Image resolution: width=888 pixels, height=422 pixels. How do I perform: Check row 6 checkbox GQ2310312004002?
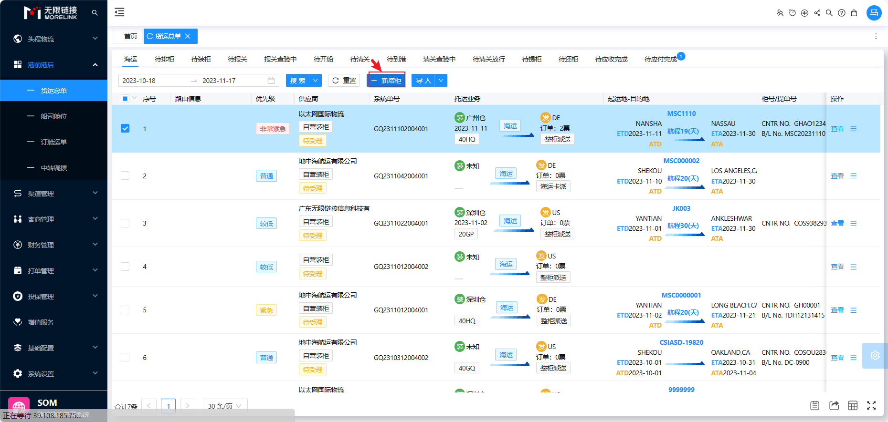(x=125, y=357)
